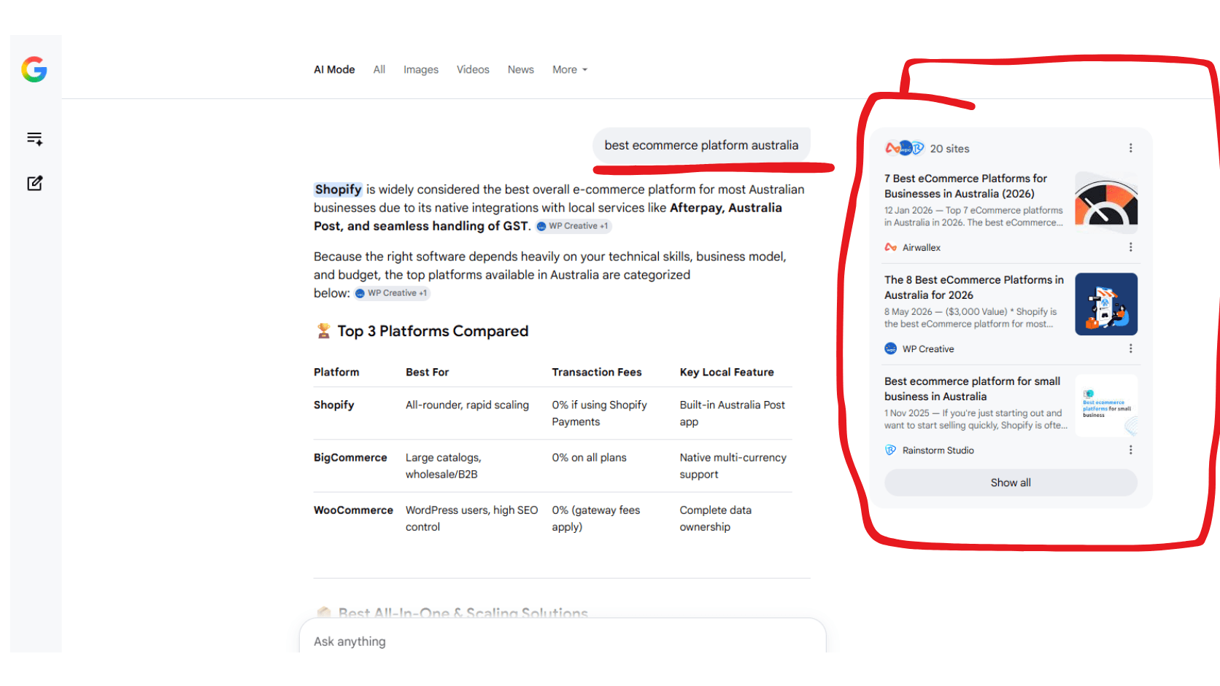Click the Airwallex favicon icon
The height and width of the screenshot is (686, 1220).
(890, 247)
